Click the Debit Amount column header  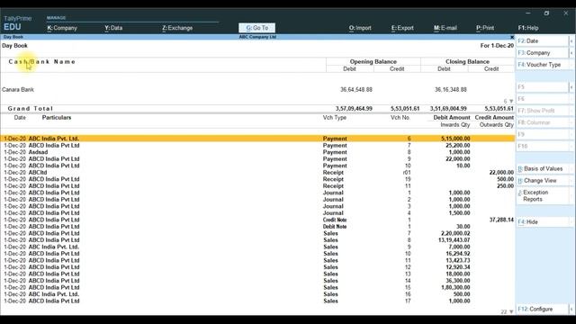(x=452, y=118)
